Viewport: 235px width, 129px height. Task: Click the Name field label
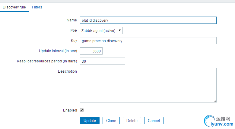[x=72, y=20]
